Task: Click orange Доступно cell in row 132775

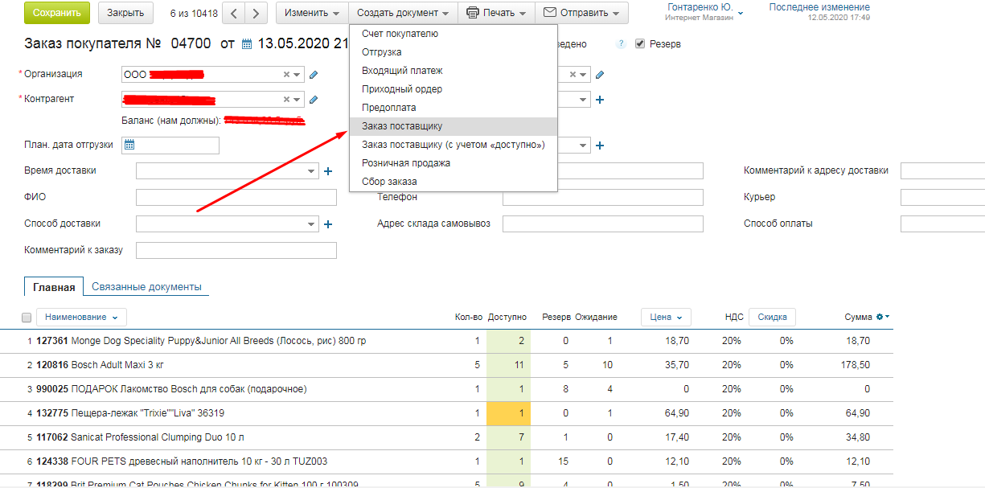Action: pos(508,414)
